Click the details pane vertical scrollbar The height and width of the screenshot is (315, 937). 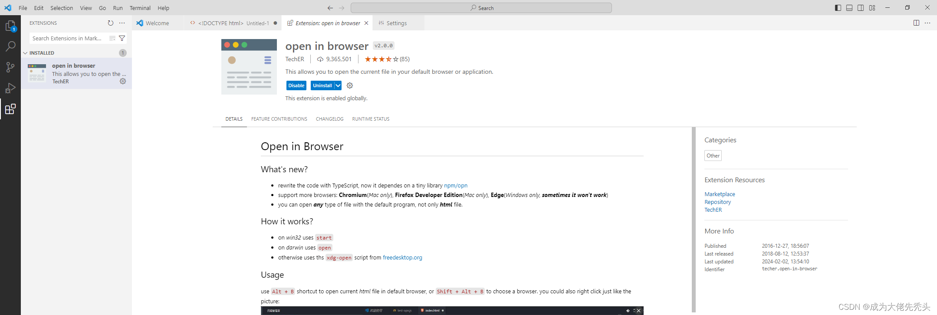point(694,220)
